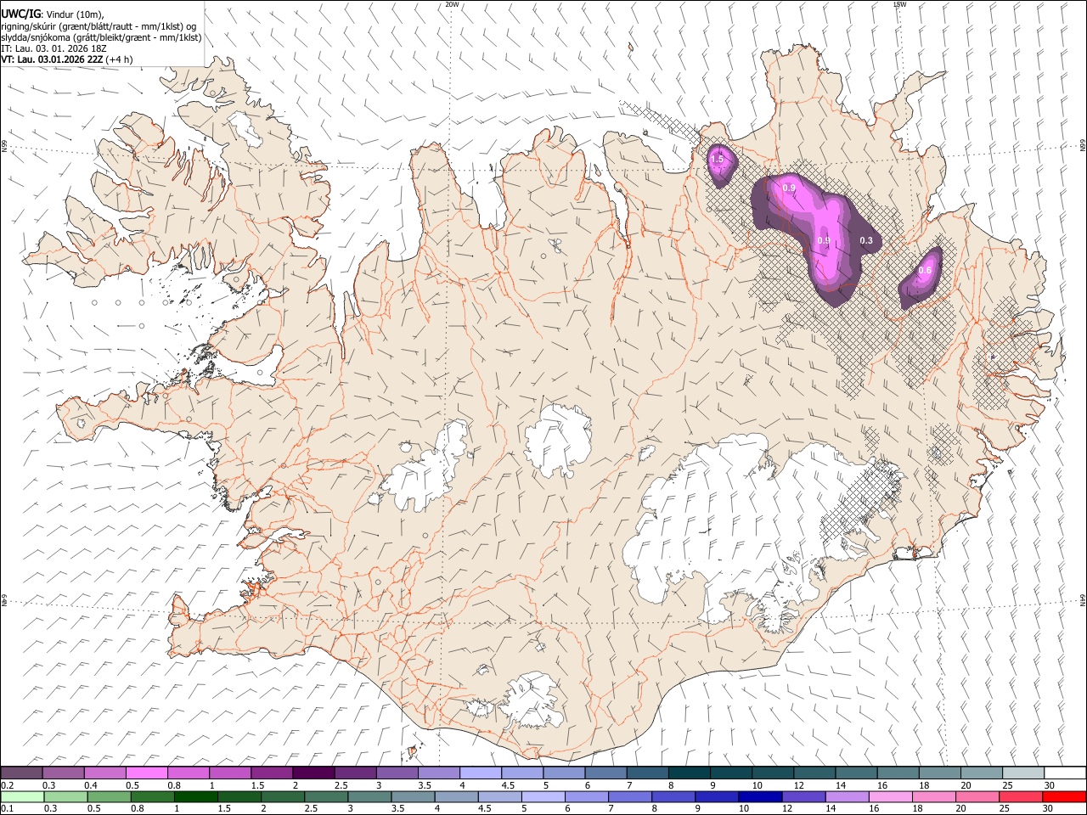
Task: Click the "0.1" label in the lower legend row
Action: pos(8,808)
